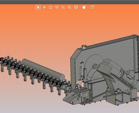Select the bolted round flange near base
The height and width of the screenshot is (113, 139).
[118, 91]
